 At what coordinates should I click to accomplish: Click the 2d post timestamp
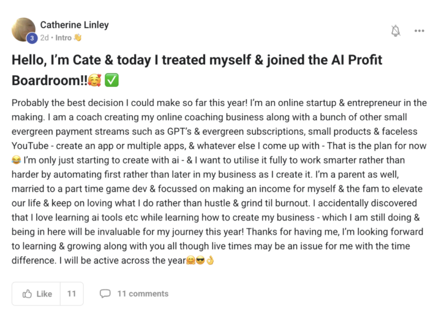(x=45, y=38)
